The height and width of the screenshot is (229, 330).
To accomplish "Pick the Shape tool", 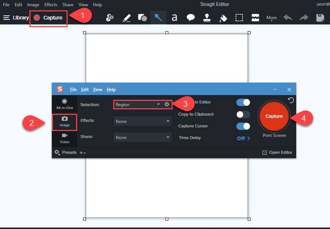I will pos(142,17).
